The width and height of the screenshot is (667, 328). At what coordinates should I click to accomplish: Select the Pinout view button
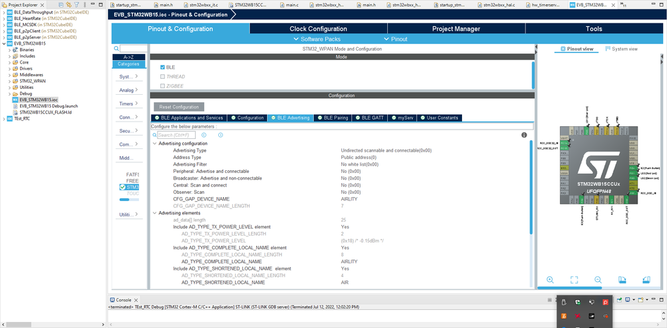pos(577,49)
